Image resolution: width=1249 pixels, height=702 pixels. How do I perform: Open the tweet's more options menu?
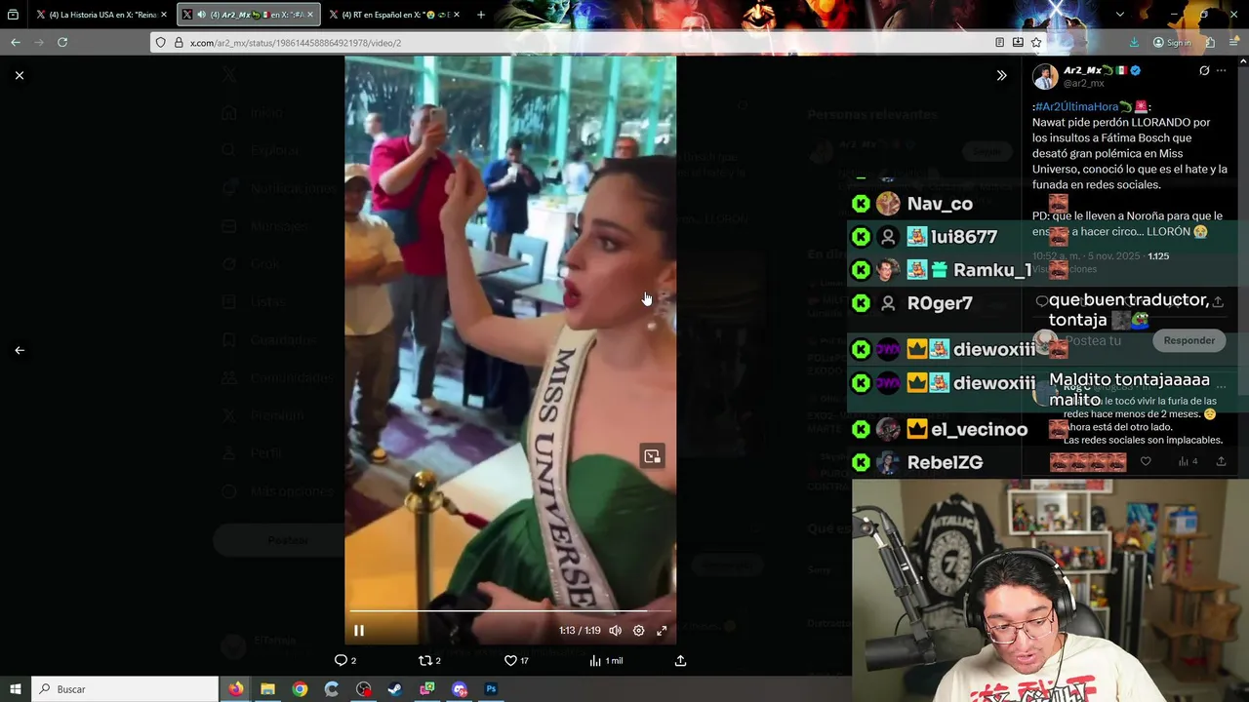click(x=1221, y=71)
